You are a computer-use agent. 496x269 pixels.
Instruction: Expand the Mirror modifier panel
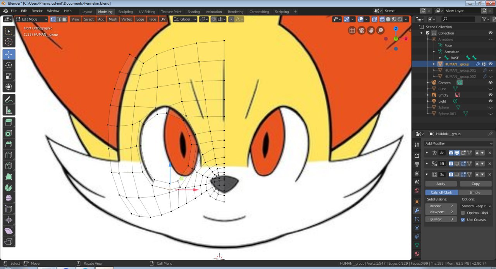427,164
